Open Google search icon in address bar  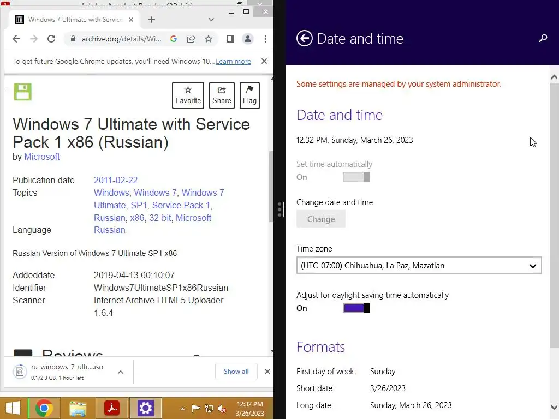click(x=174, y=39)
